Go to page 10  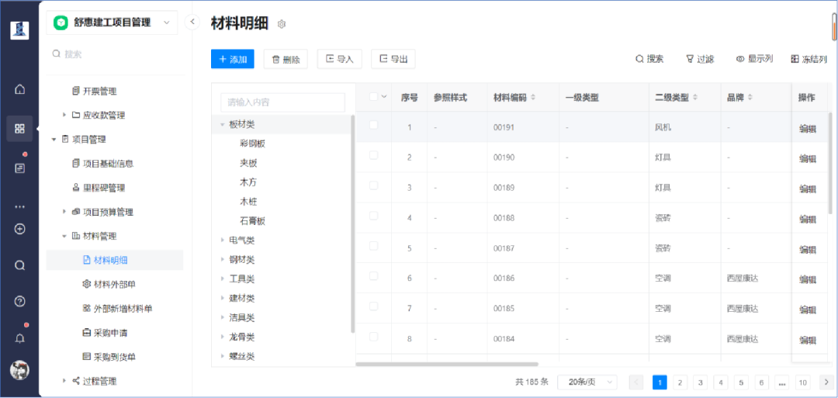pyautogui.click(x=802, y=382)
